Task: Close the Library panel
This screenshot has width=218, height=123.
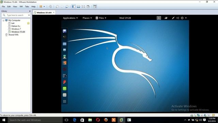Action: pyautogui.click(x=30, y=11)
